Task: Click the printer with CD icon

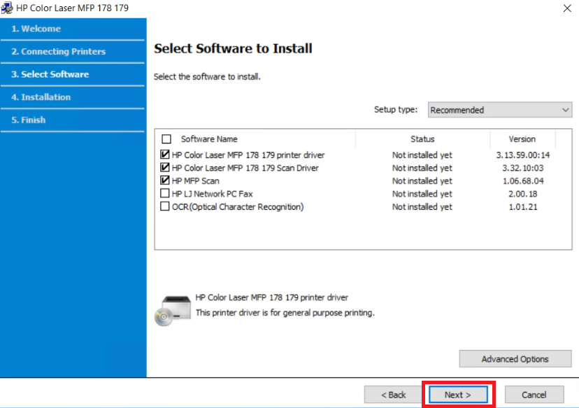Action: point(173,311)
